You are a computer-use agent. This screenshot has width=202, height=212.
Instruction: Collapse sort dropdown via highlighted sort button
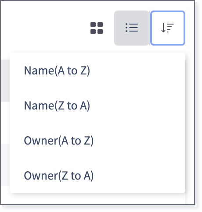click(168, 28)
